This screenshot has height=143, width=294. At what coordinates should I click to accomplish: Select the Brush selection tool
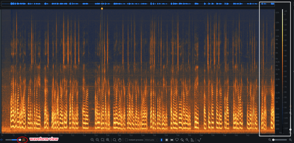click(x=182, y=140)
